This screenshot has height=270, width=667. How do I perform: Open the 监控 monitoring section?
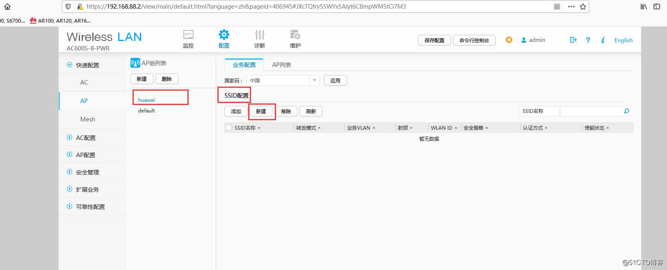[188, 39]
